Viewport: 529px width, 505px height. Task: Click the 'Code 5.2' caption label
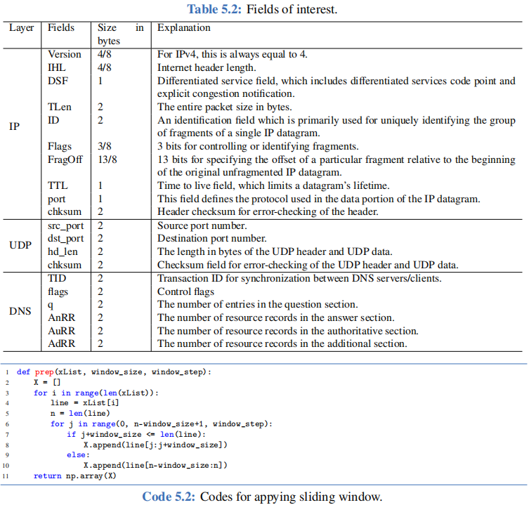169,497
